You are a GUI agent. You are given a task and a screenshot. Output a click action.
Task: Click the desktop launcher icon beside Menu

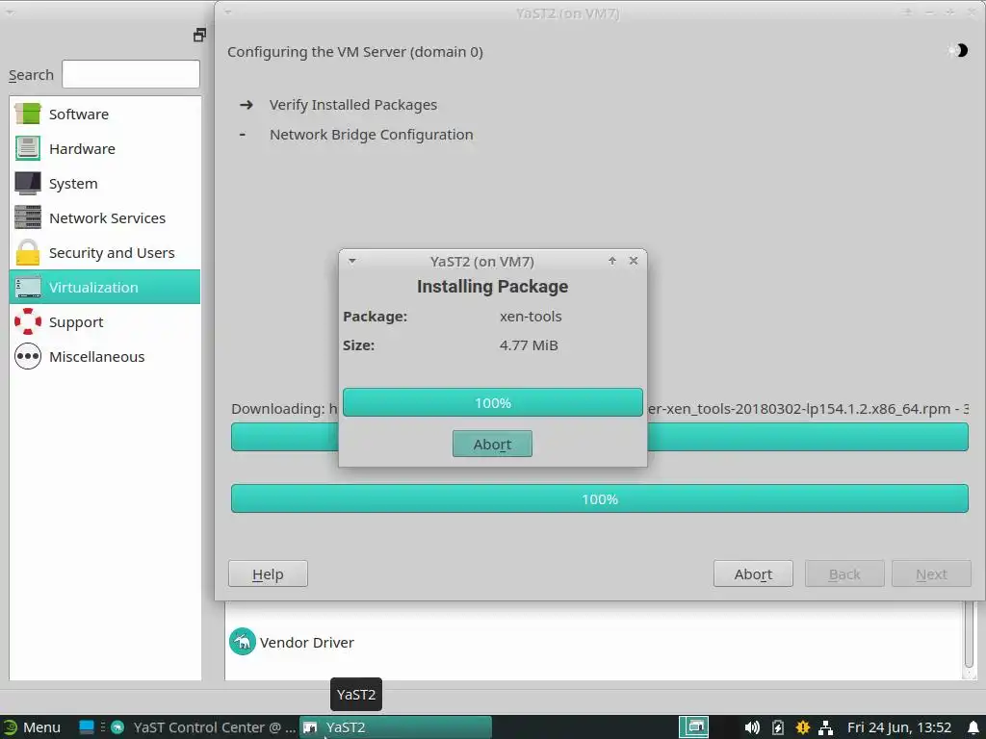pos(86,727)
